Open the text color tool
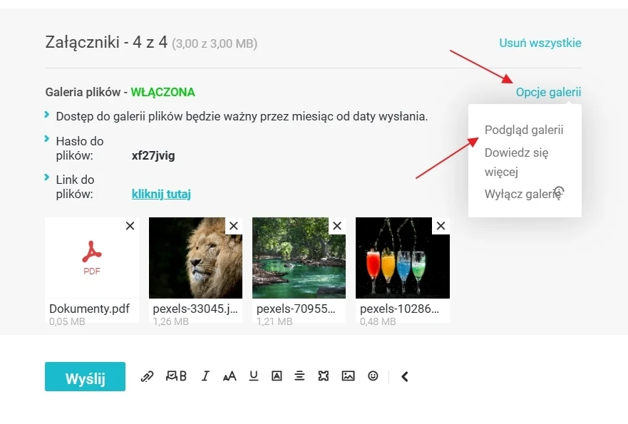 pyautogui.click(x=277, y=376)
